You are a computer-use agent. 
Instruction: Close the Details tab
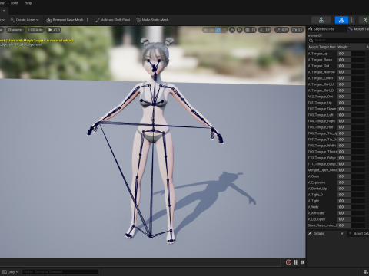tap(342, 234)
